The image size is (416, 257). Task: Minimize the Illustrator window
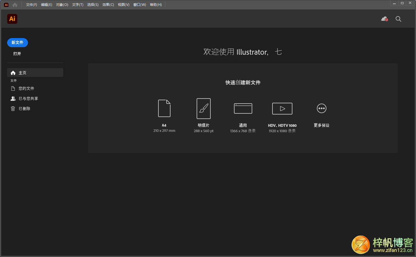pos(394,3)
